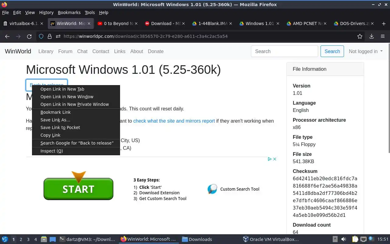Switch to the Downloads taskbar window
Viewport: 390px width, 244px height.
coord(210,239)
